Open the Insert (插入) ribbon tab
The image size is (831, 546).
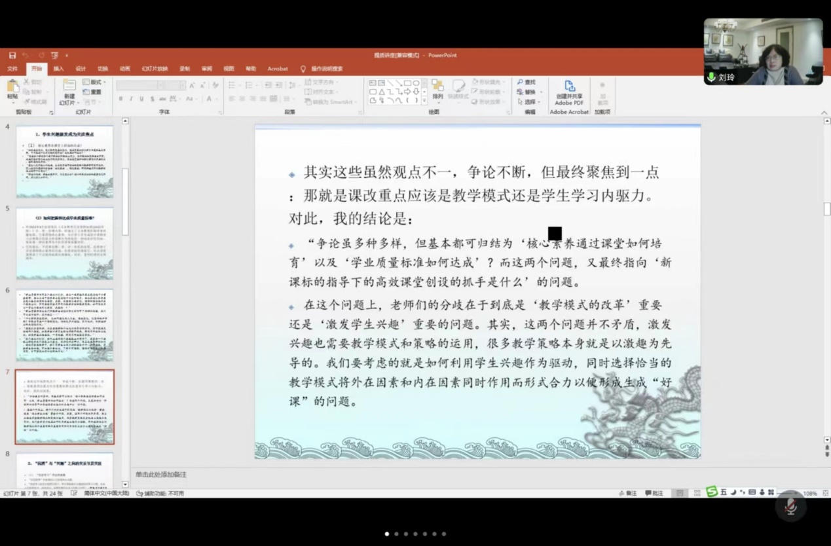tap(58, 69)
